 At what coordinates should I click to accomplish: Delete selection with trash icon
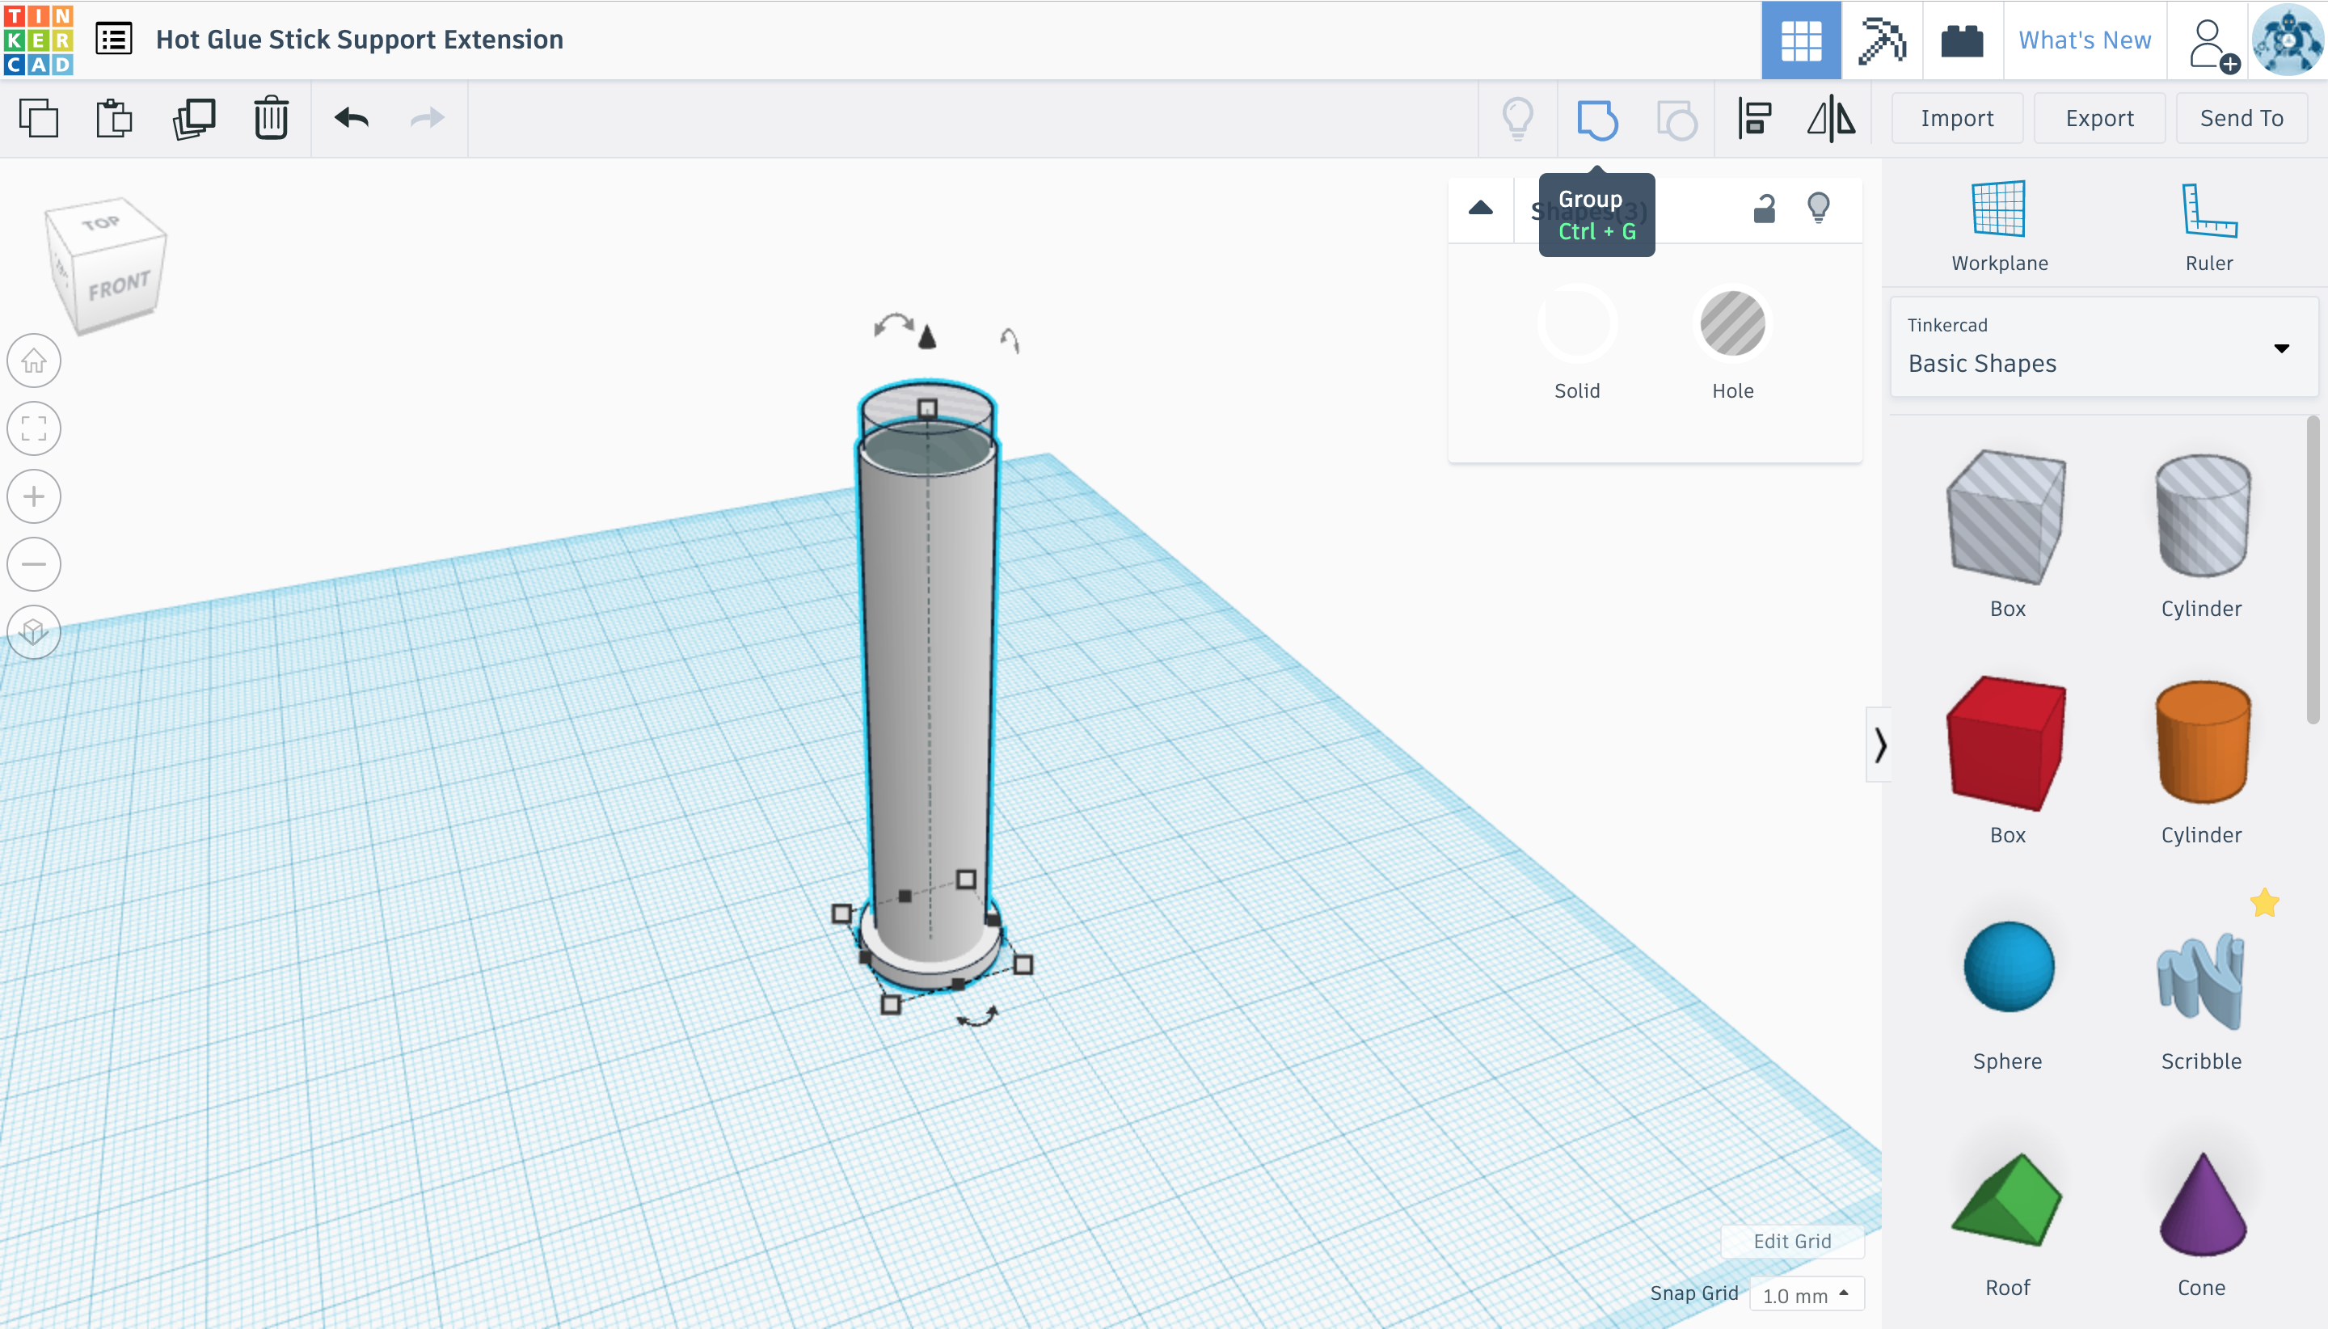tap(271, 119)
